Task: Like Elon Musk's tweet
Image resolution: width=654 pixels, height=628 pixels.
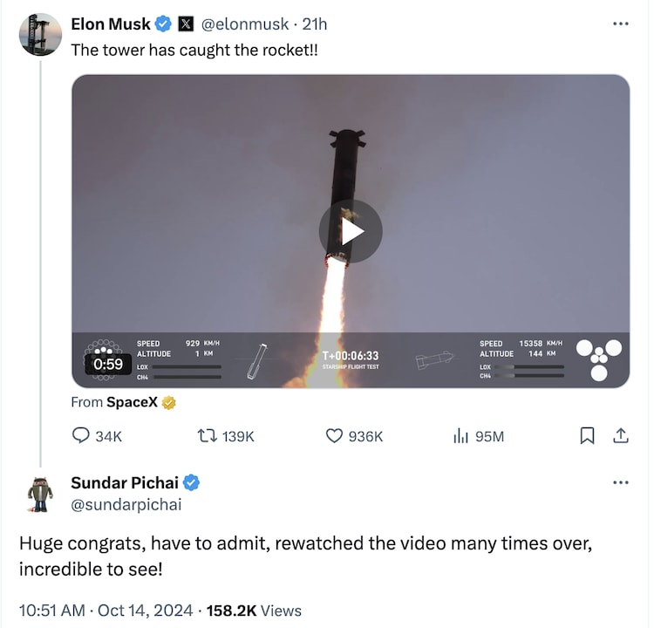Action: [334, 435]
